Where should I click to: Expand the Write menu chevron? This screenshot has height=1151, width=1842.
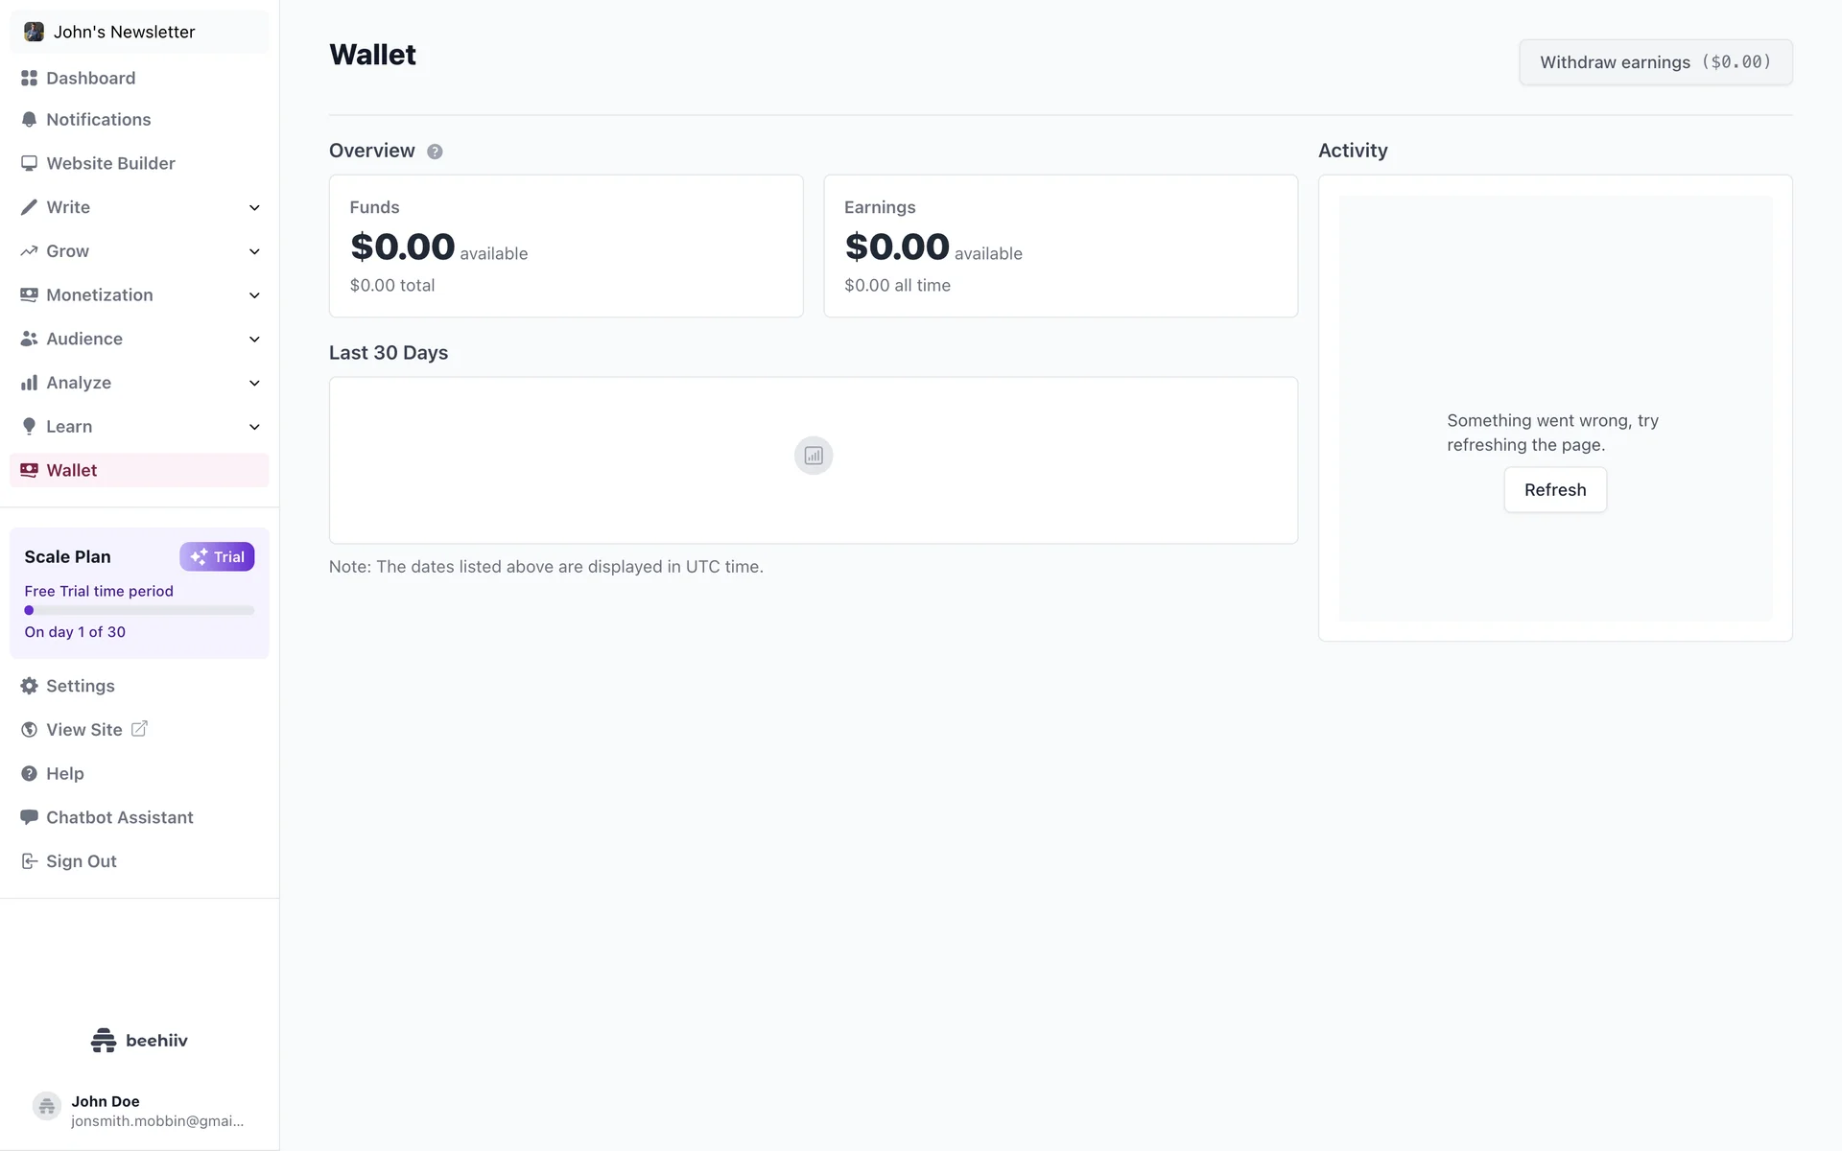coord(254,207)
